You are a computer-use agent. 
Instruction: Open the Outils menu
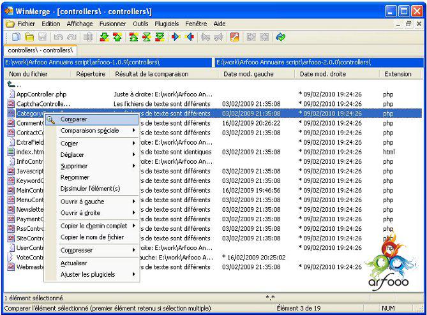tap(140, 24)
